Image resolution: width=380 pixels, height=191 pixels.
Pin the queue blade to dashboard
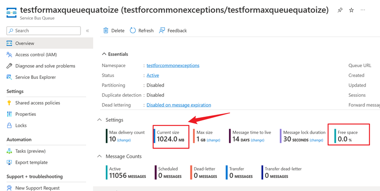pyautogui.click(x=340, y=10)
